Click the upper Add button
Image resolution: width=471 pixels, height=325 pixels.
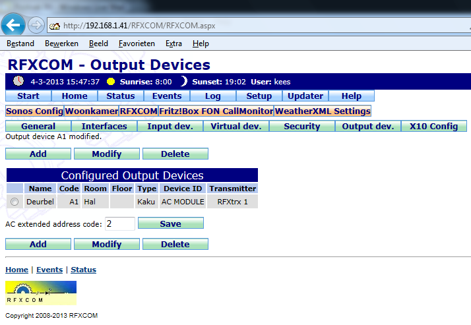[x=38, y=154]
